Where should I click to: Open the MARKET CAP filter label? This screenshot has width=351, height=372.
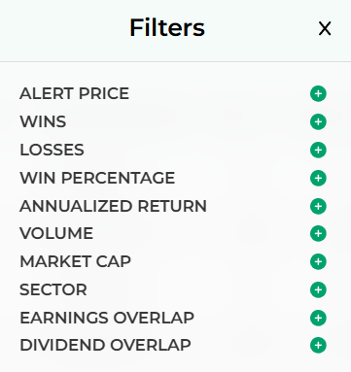pos(75,261)
